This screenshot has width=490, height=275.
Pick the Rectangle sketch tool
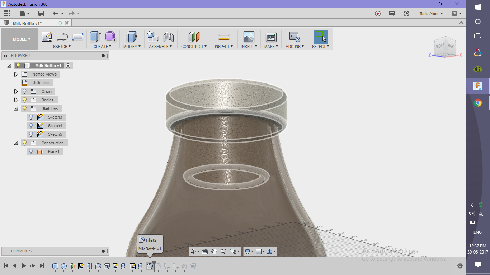pos(78,37)
